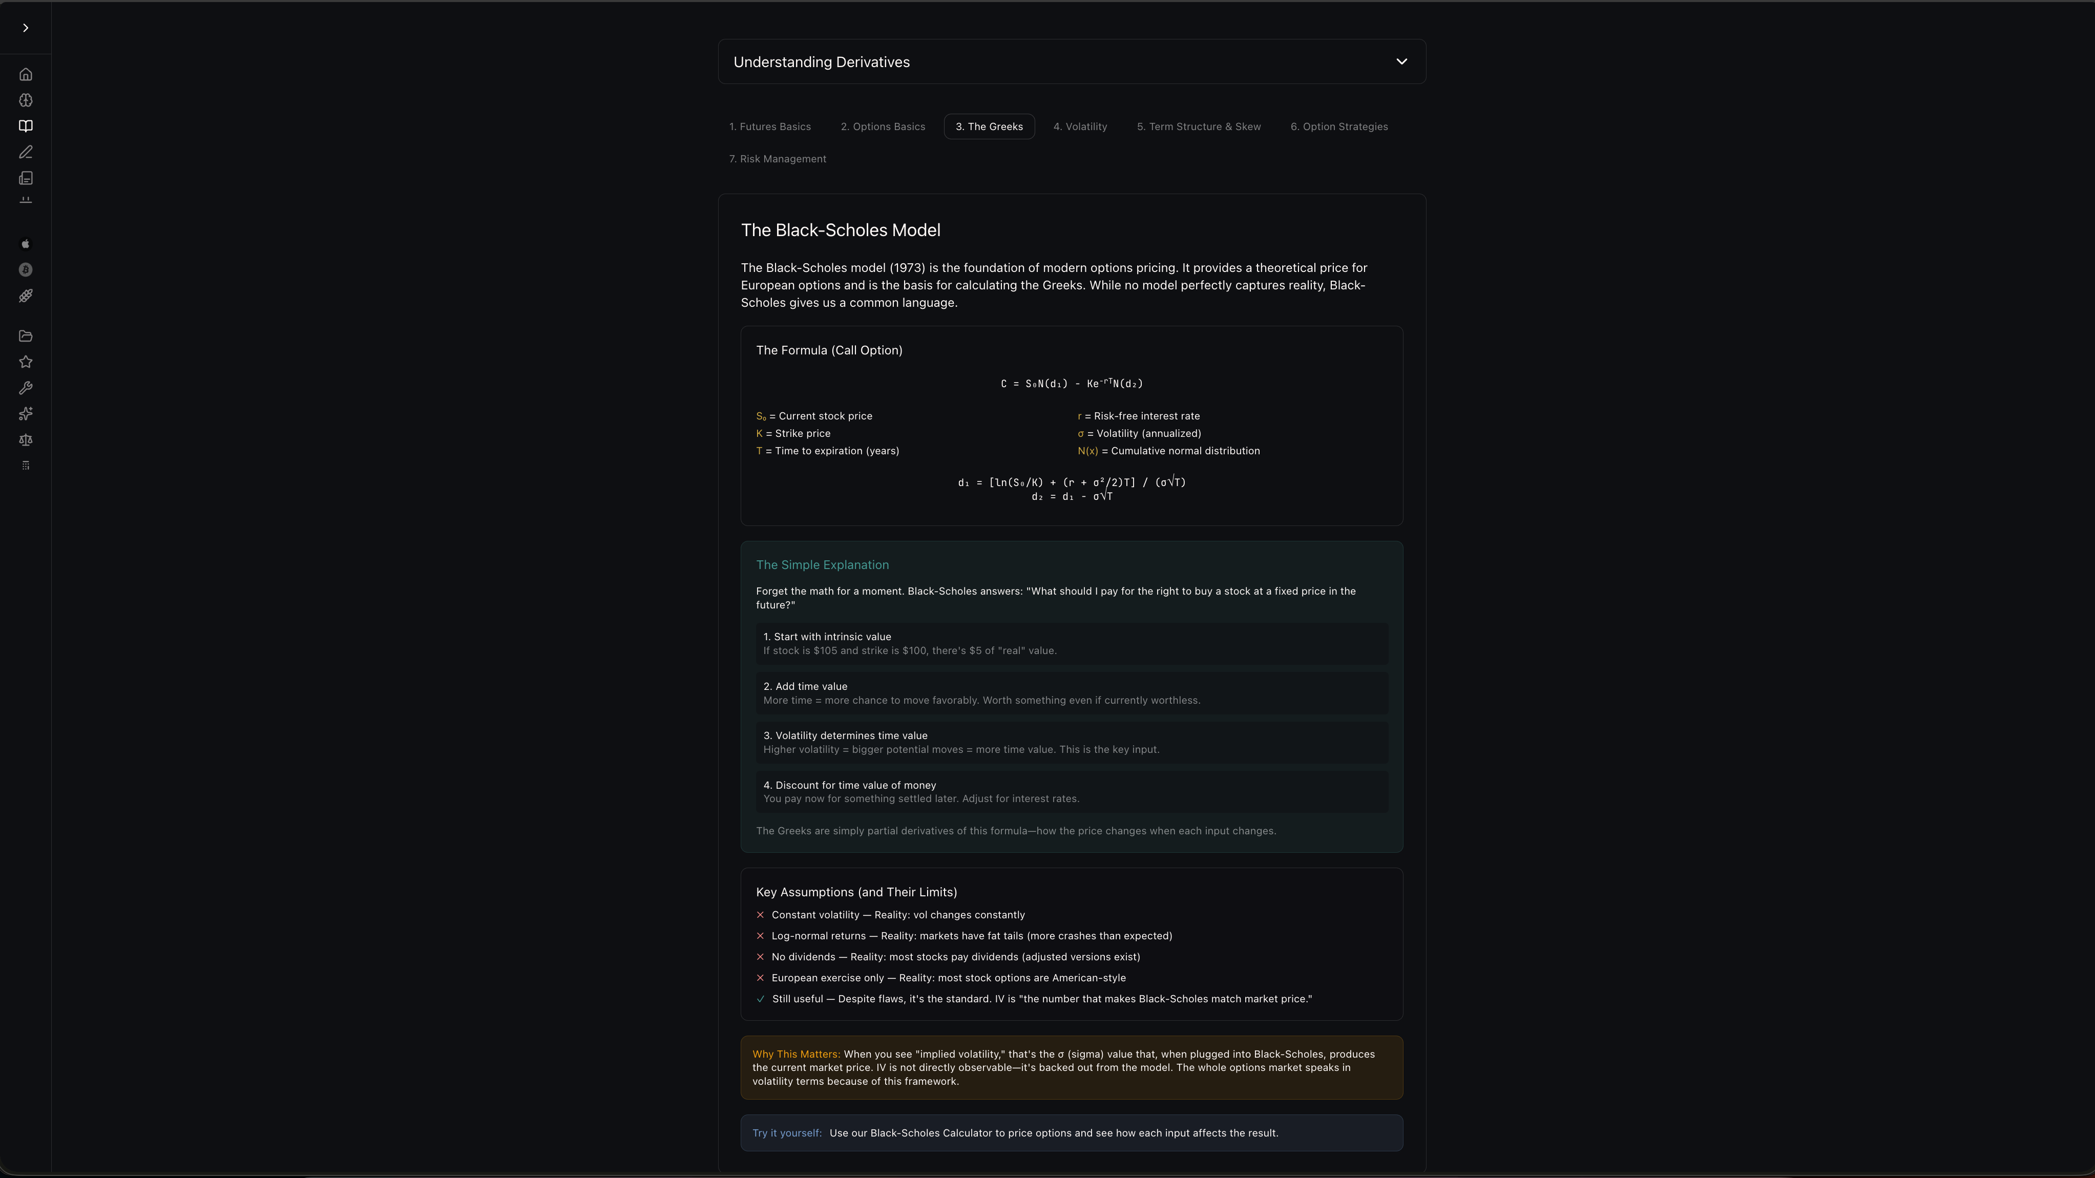This screenshot has height=1178, width=2095.
Task: Select the pencil edit icon in sidebar
Action: pyautogui.click(x=25, y=152)
